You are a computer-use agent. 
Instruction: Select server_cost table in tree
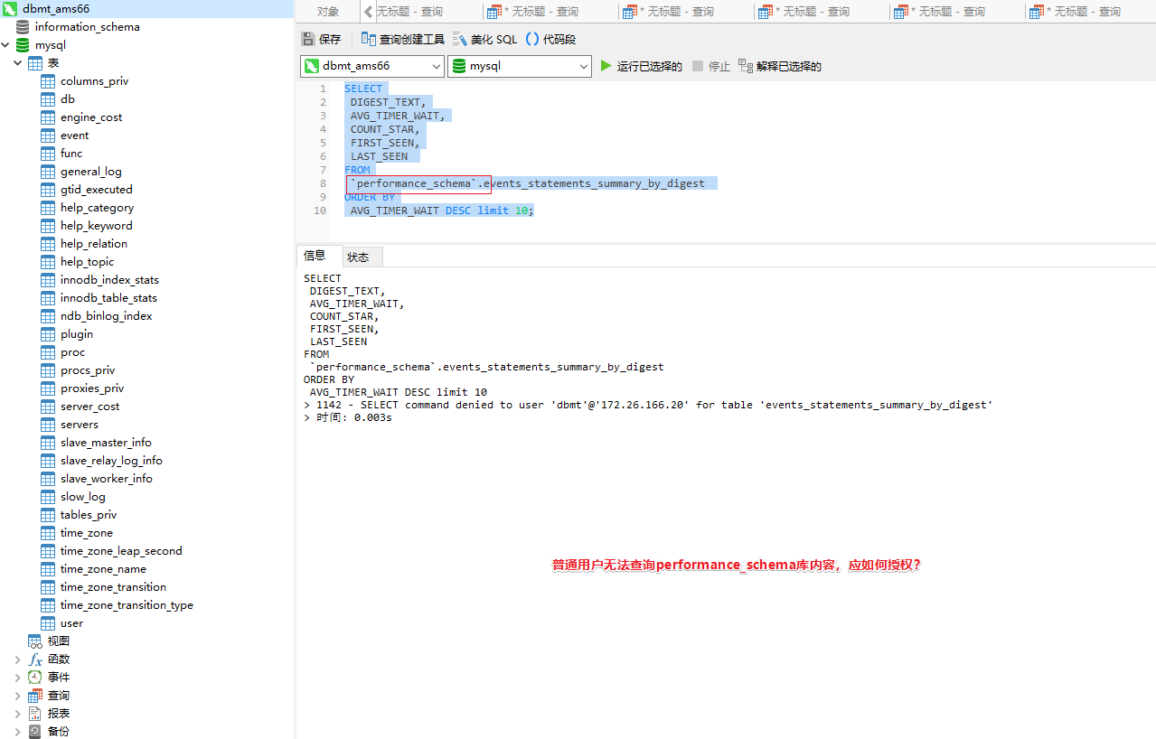89,407
